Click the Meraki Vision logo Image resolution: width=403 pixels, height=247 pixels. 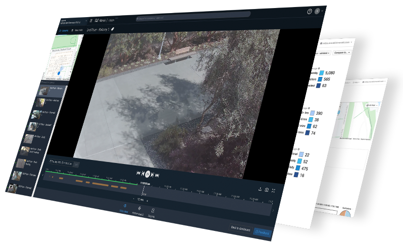(x=105, y=20)
